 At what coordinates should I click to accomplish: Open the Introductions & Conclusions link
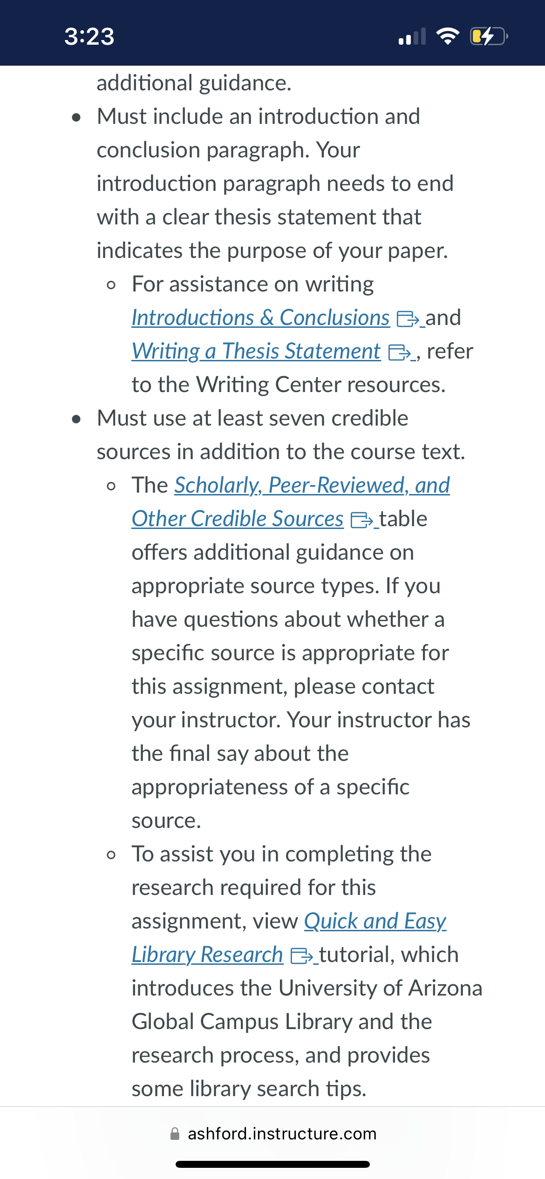[x=261, y=318]
